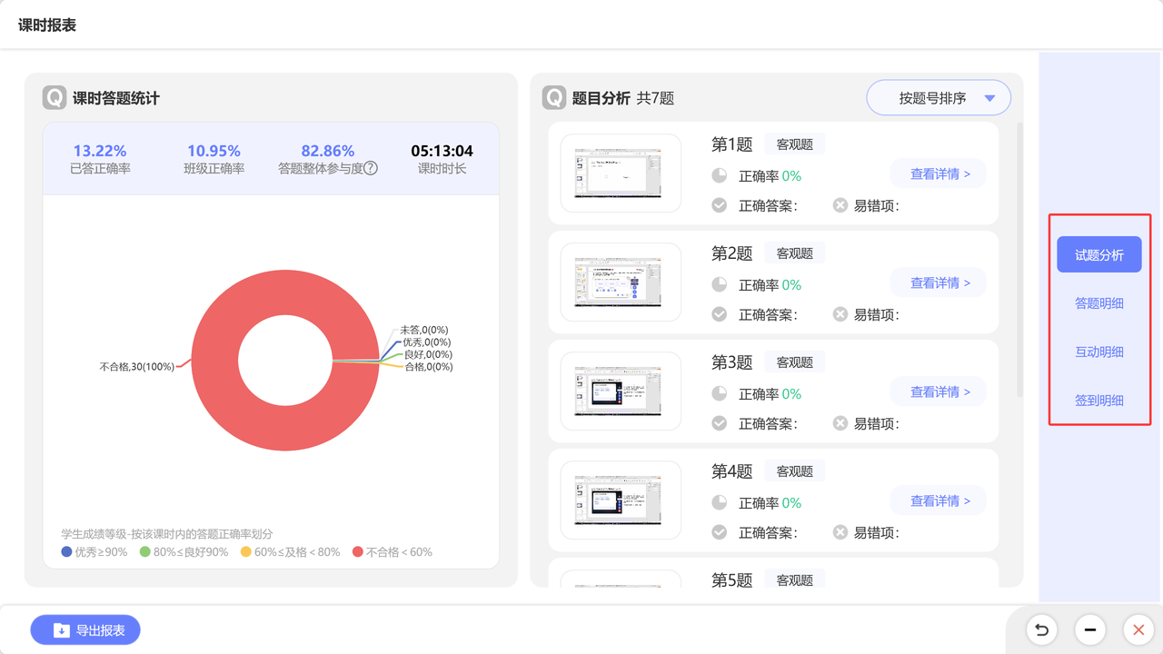1163x654 pixels.
Task: Open the 第2题 slide thumbnail
Action: (x=621, y=282)
